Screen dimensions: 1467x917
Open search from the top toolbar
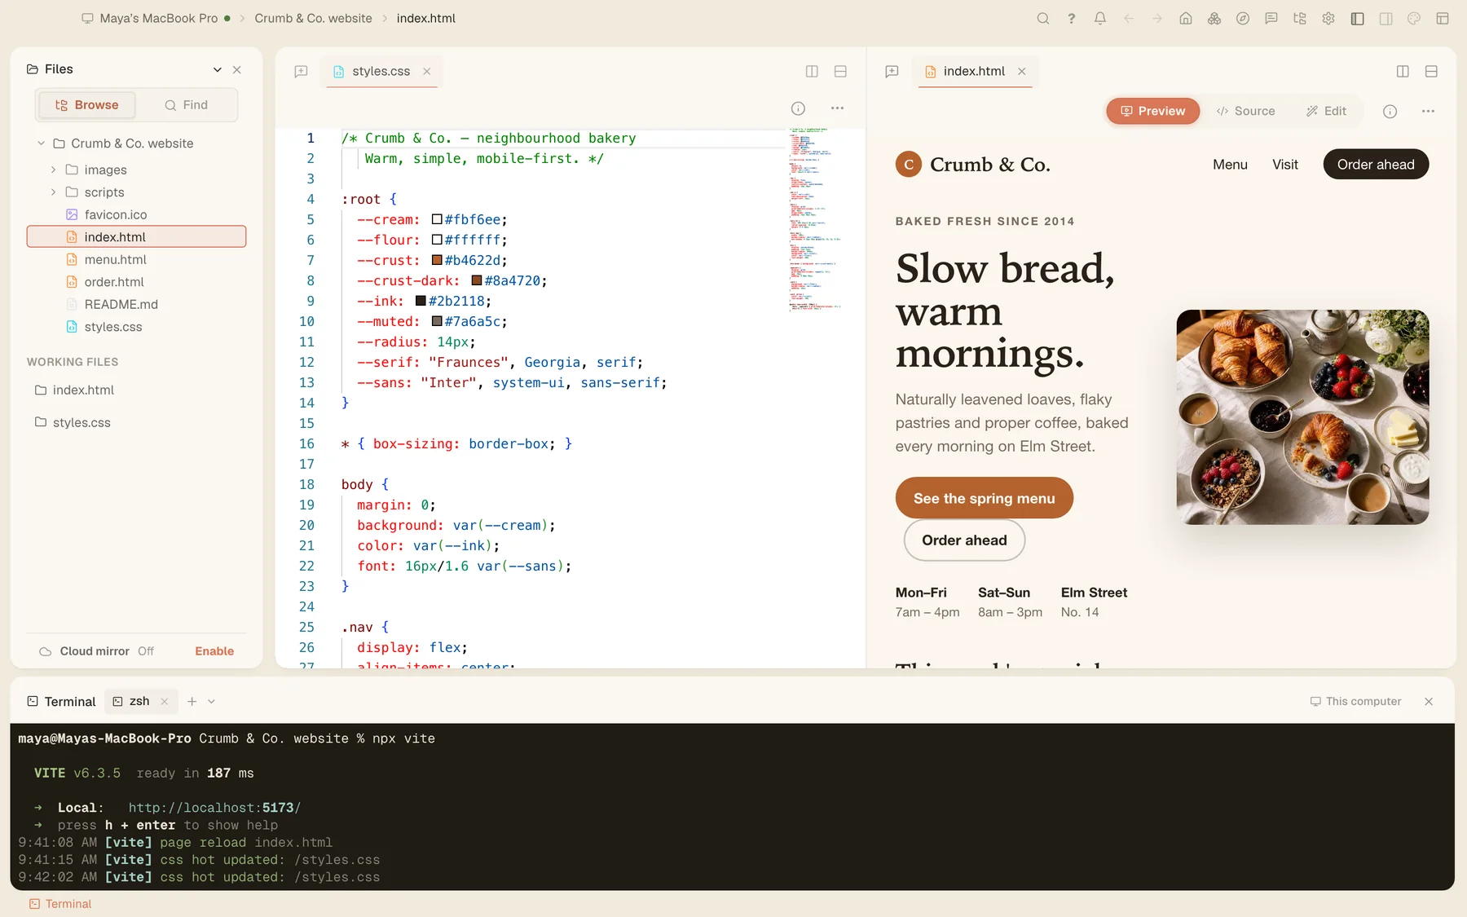point(1042,18)
